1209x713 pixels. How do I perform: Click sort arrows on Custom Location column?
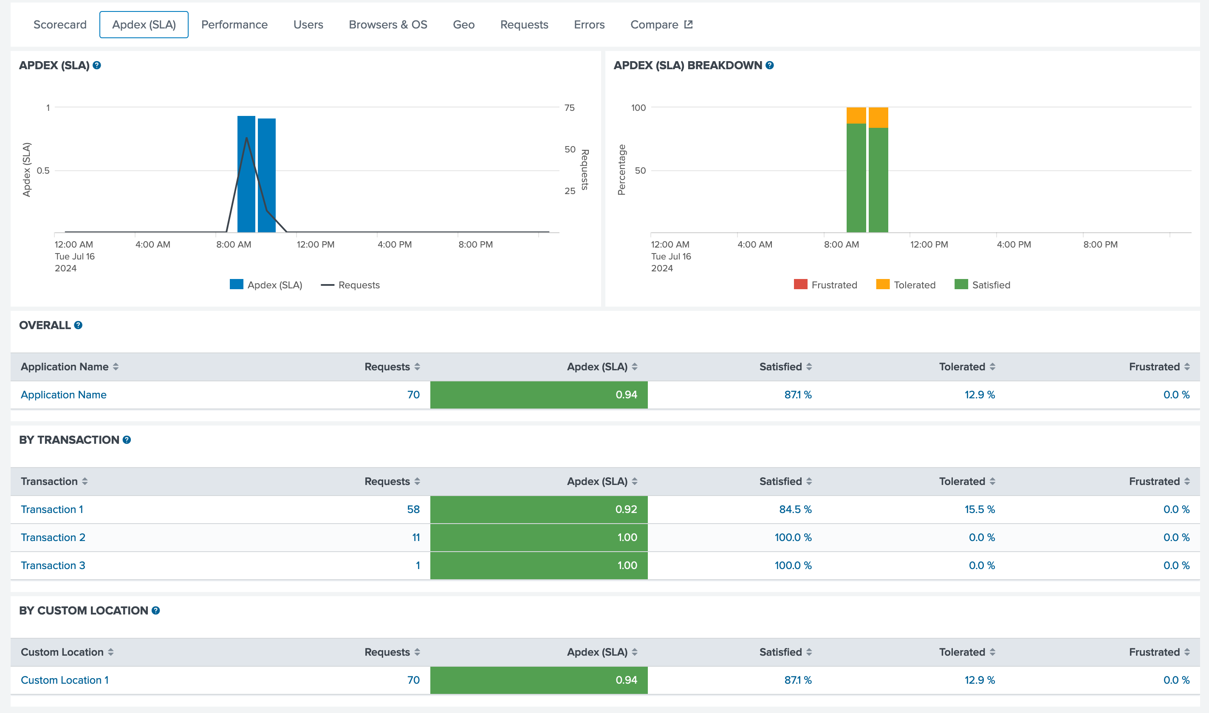(111, 652)
